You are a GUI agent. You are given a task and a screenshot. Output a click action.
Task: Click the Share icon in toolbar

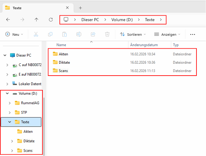point(93,34)
